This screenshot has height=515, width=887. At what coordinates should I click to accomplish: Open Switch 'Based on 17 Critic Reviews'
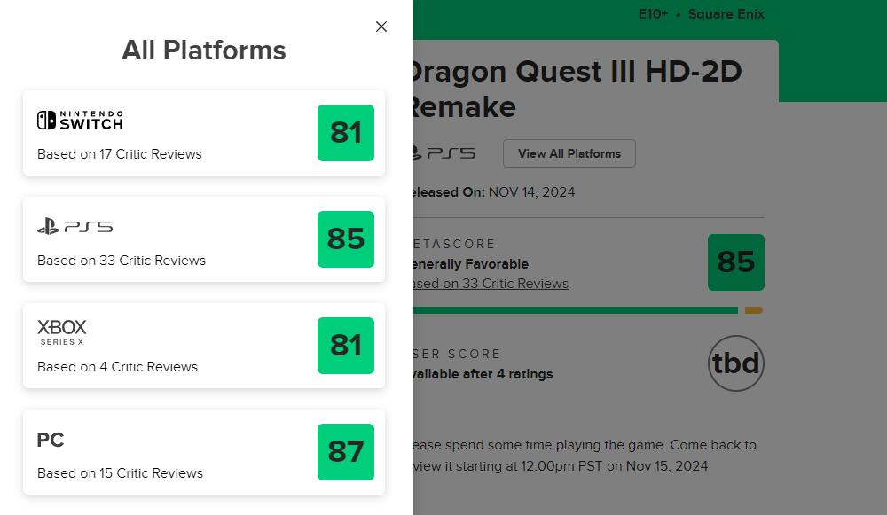coord(120,154)
